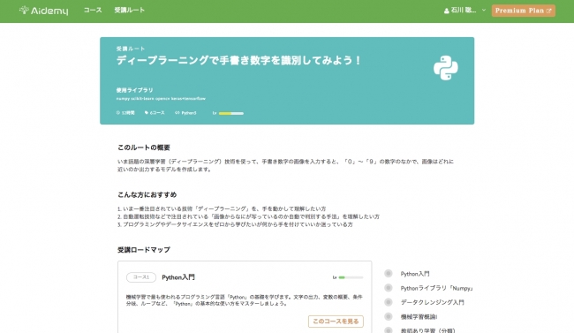Screen dimensions: 574x333
Task: Click the 受講ルート label in the banner
Action: click(x=131, y=49)
